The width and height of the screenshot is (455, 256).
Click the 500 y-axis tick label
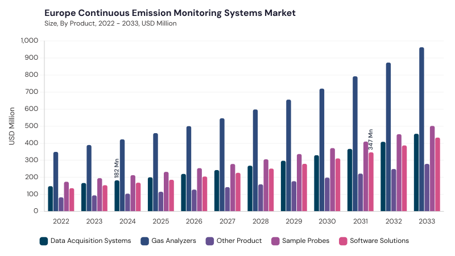pos(32,126)
